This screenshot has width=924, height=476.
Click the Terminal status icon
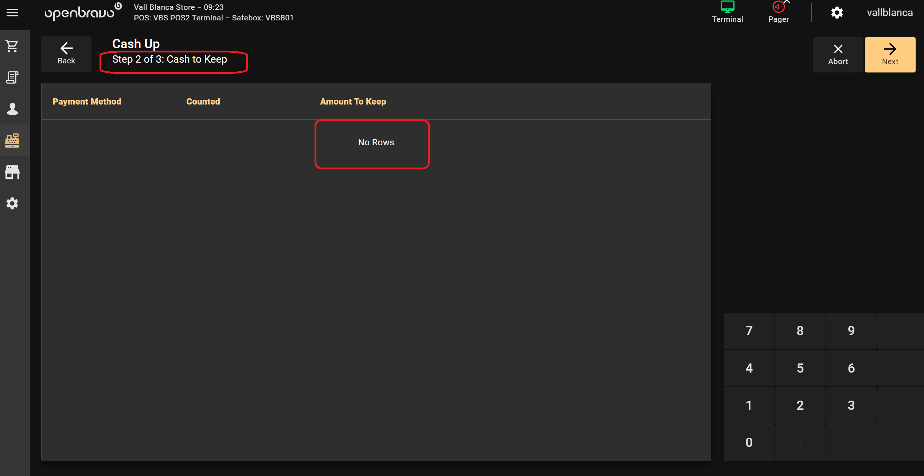point(727,12)
